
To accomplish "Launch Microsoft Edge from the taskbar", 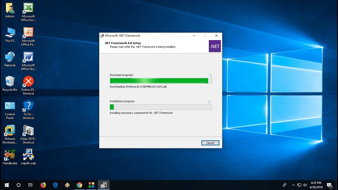I will (55, 185).
